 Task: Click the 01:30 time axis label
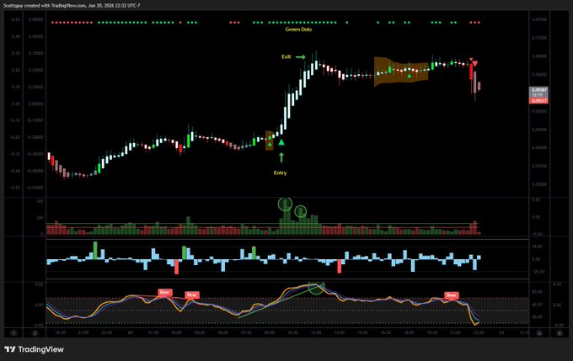tap(153, 333)
